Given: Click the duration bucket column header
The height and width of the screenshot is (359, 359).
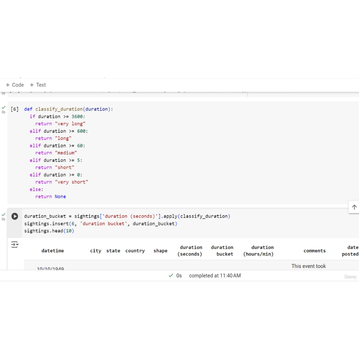Looking at the screenshot, I should click(x=222, y=251).
